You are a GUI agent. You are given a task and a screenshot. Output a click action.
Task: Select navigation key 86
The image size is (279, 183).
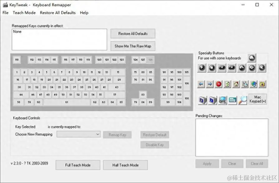pos(150,80)
